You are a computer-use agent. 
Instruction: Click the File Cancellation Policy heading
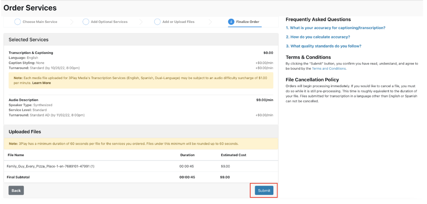[x=312, y=80]
